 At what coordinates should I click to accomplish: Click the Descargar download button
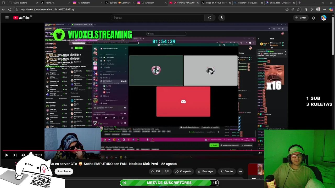(x=206, y=171)
